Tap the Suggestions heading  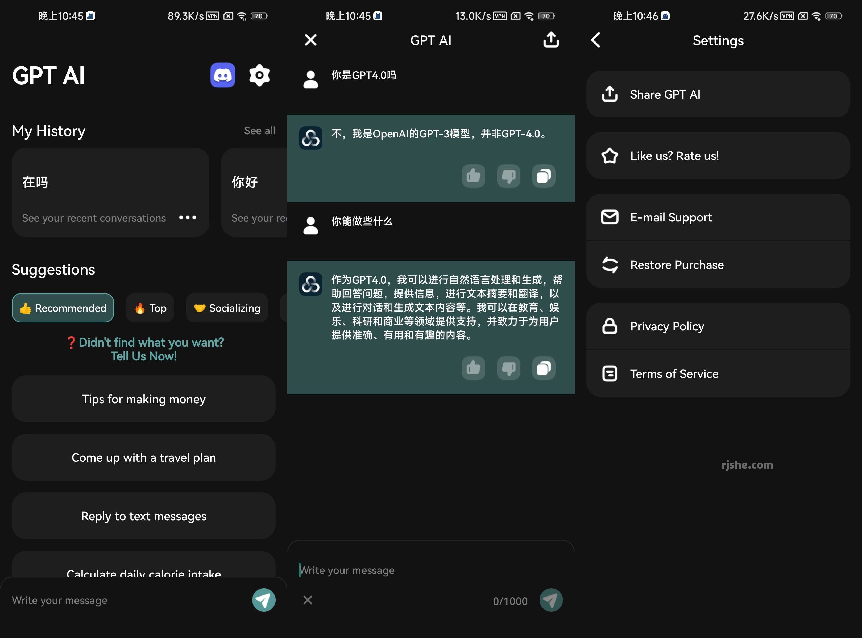coord(53,269)
